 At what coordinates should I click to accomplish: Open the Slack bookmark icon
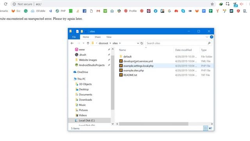[x=148, y=11]
